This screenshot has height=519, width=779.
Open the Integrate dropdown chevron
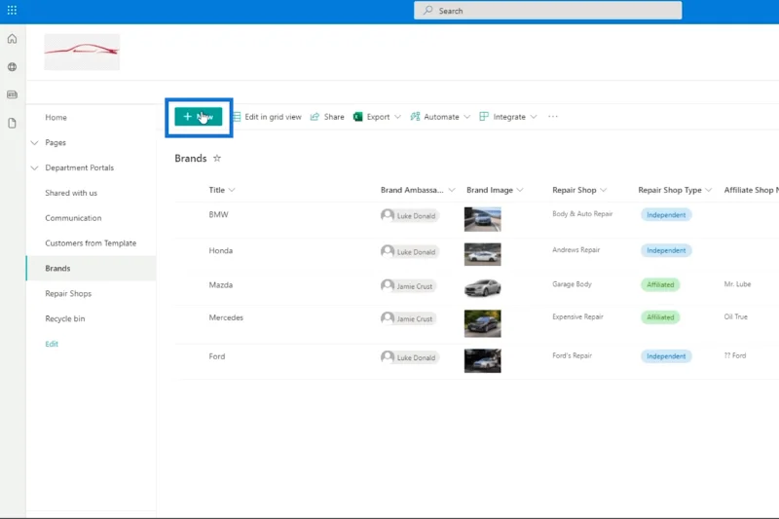point(534,117)
